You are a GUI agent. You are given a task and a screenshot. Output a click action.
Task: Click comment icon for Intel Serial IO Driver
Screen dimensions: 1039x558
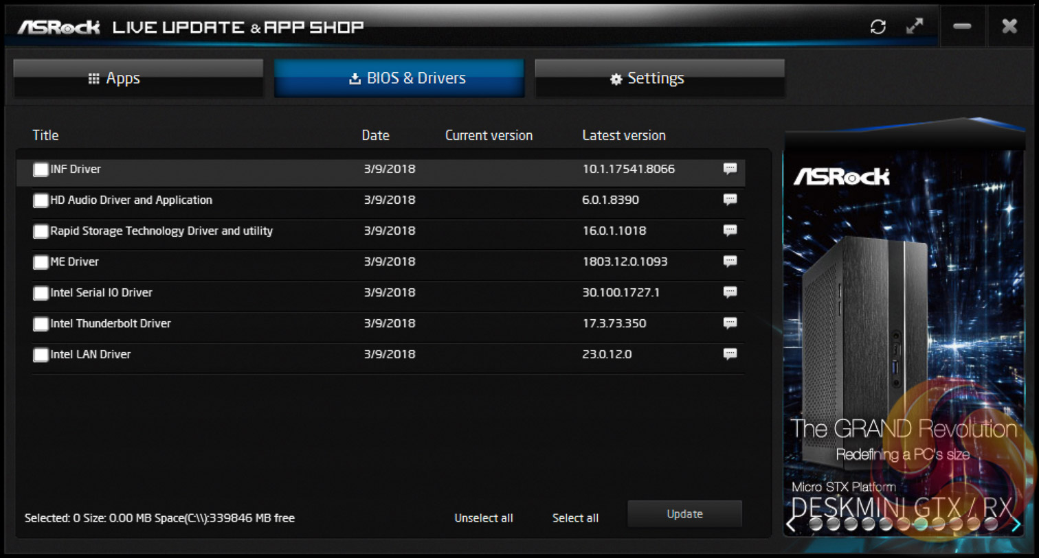pyautogui.click(x=730, y=292)
